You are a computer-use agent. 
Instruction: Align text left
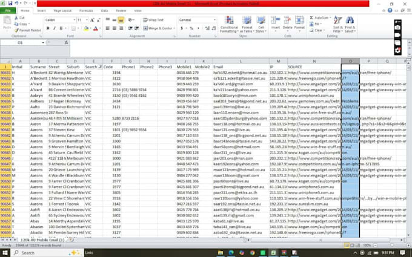107,28
